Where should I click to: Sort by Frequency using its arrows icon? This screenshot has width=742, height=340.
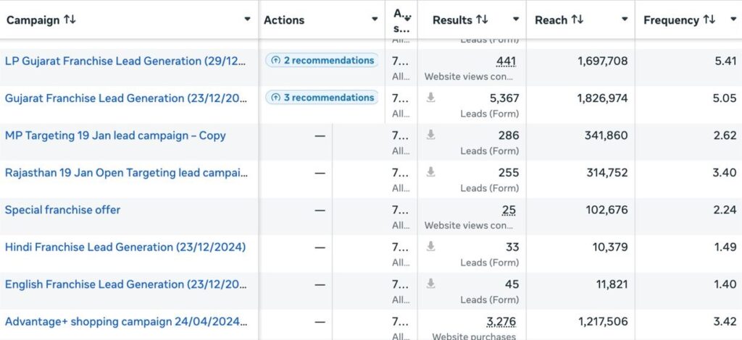(x=709, y=20)
